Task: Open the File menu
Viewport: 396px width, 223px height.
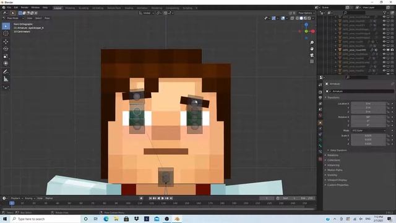Action: [9, 7]
